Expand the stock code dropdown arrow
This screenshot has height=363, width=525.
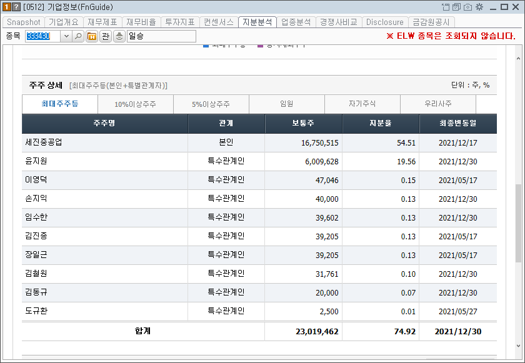(66, 36)
